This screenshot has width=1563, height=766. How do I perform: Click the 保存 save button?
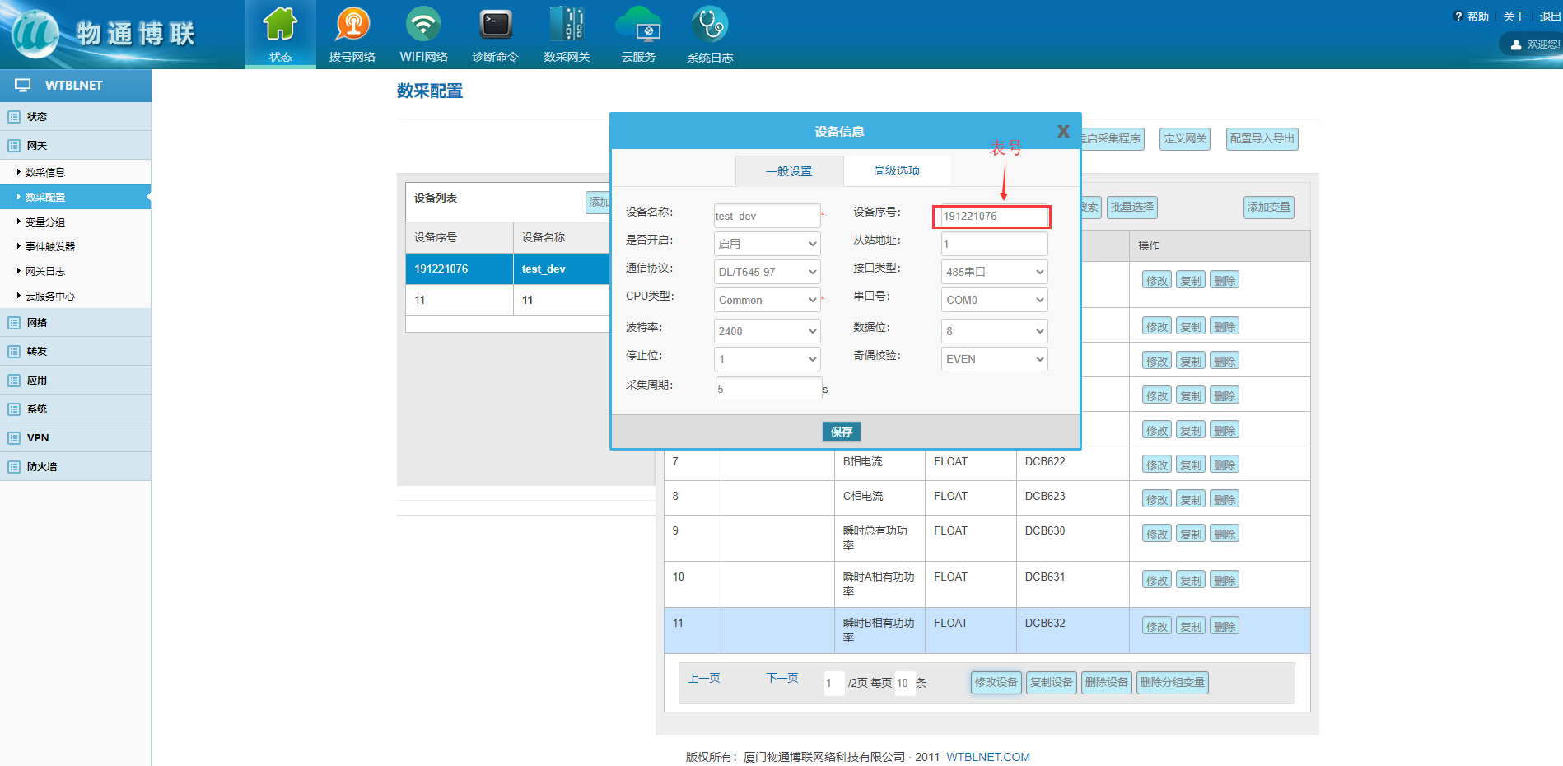pyautogui.click(x=841, y=432)
